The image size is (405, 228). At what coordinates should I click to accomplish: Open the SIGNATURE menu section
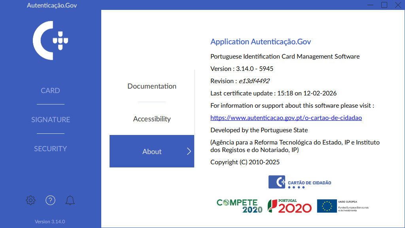point(50,120)
